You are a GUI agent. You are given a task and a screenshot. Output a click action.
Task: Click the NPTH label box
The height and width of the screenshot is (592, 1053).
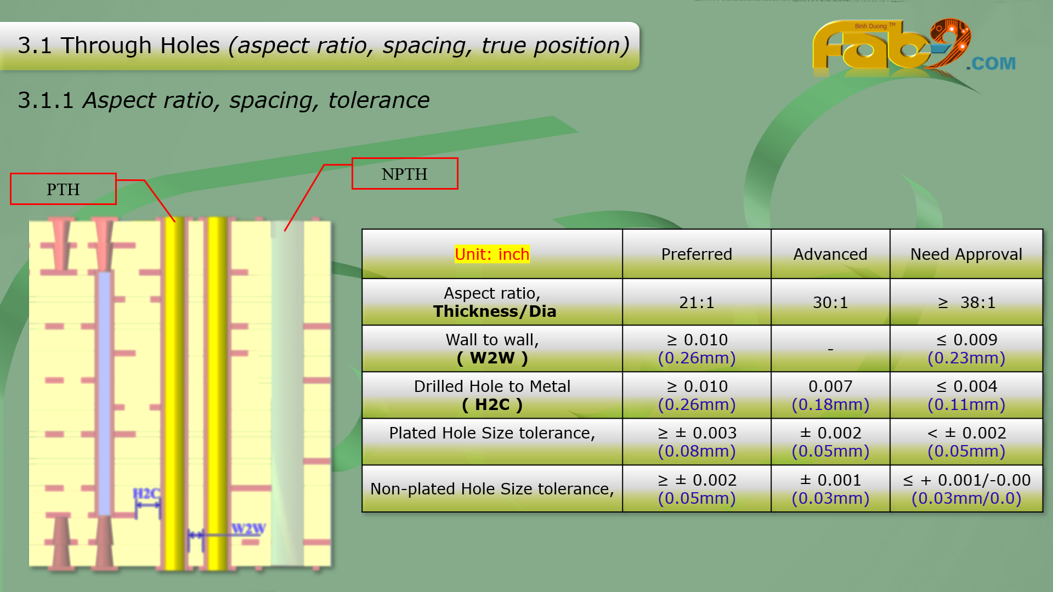tap(404, 174)
